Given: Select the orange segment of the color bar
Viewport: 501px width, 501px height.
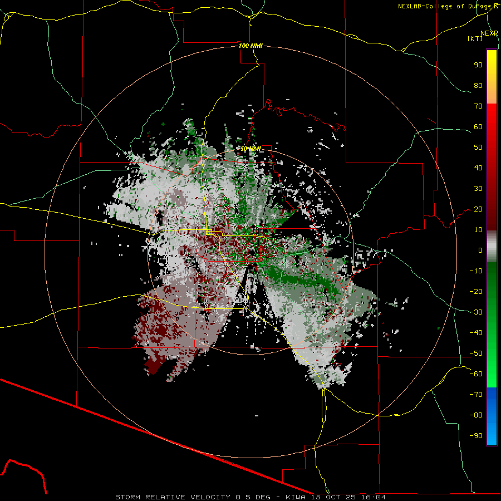Looking at the screenshot, I should pyautogui.click(x=492, y=92).
